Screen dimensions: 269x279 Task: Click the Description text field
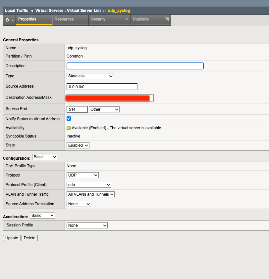click(135, 66)
